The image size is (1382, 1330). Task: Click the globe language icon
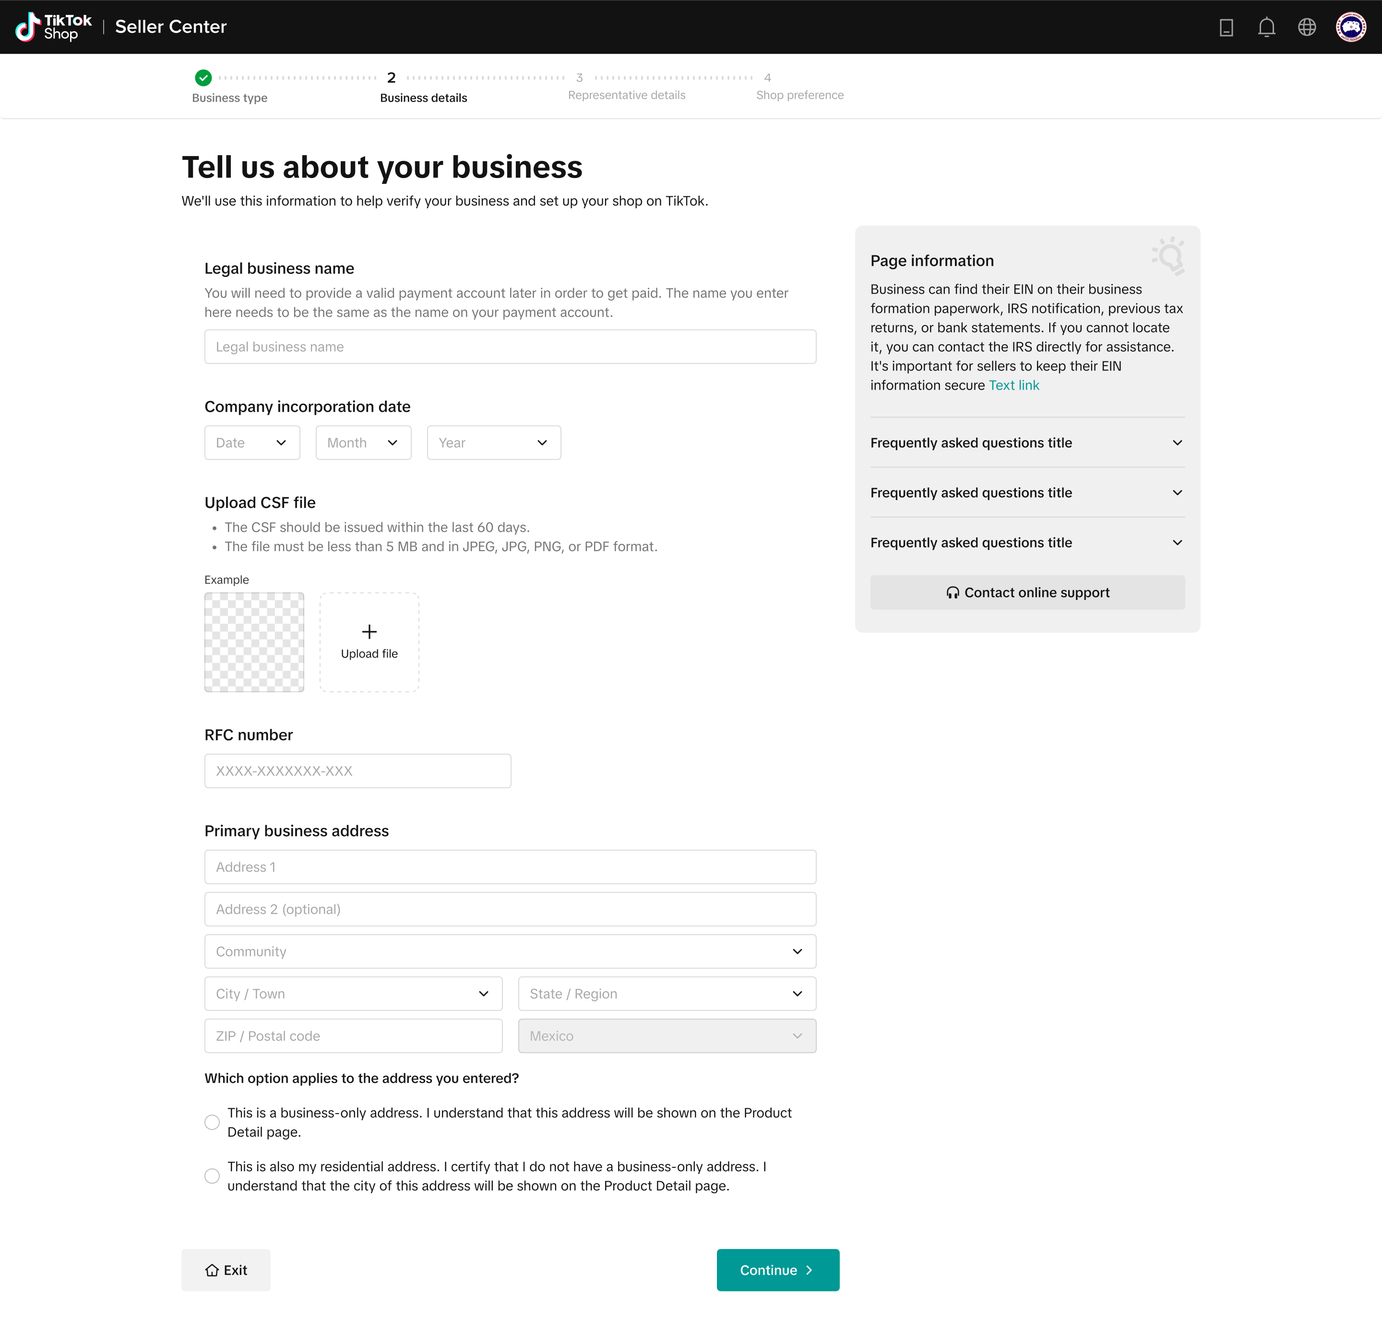pos(1307,27)
